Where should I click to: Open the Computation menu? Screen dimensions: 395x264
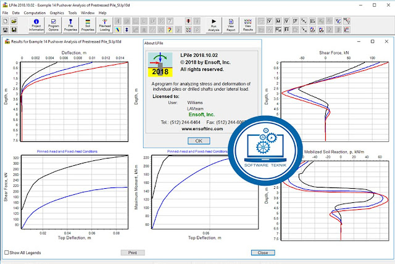click(35, 13)
